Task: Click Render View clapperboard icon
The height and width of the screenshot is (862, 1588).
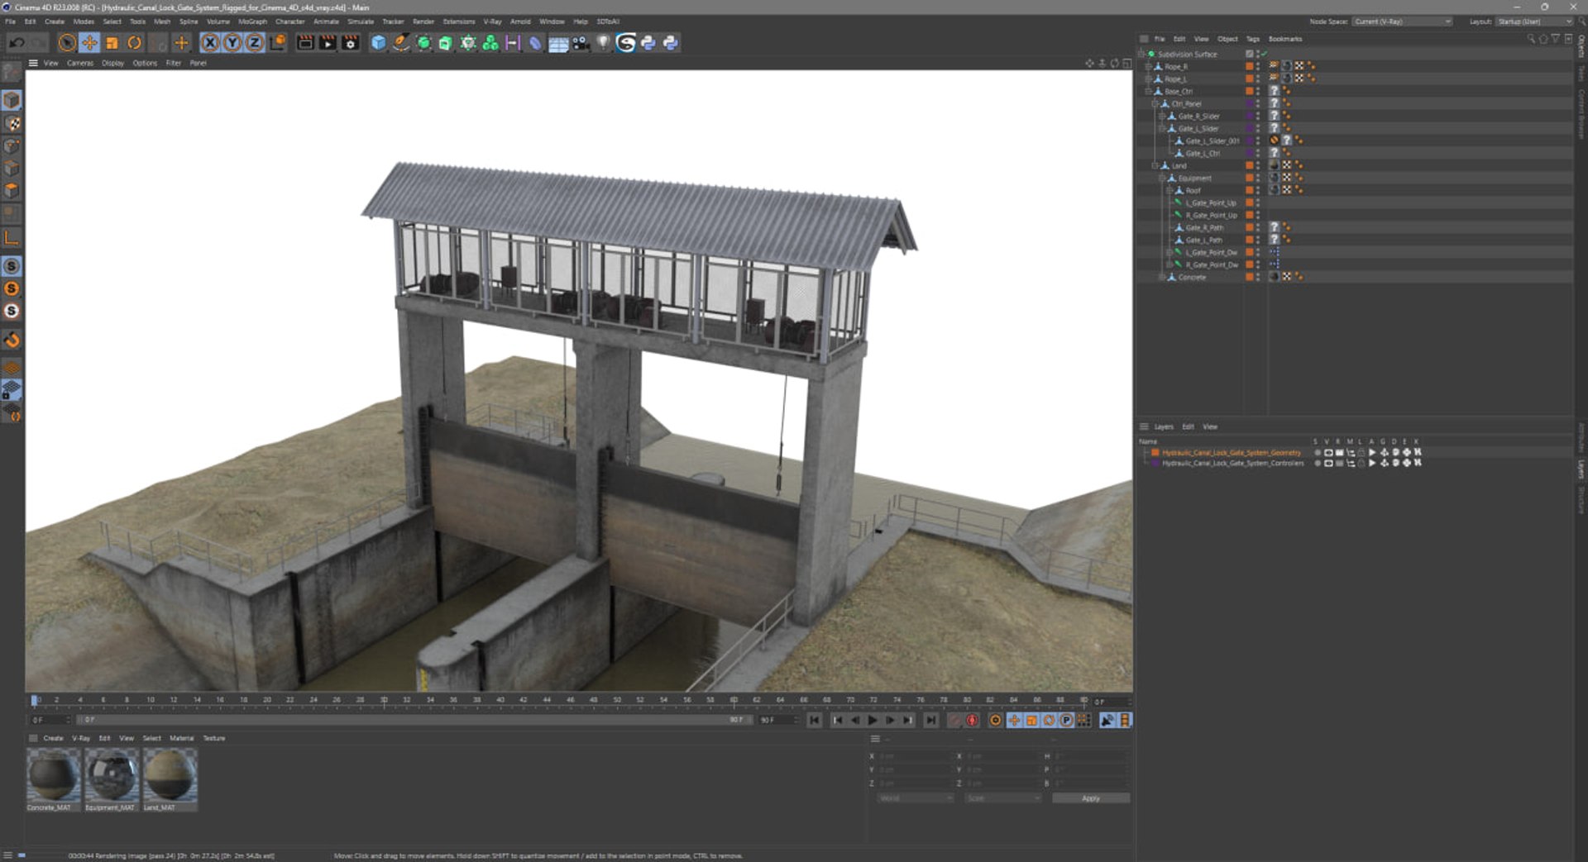Action: [305, 43]
